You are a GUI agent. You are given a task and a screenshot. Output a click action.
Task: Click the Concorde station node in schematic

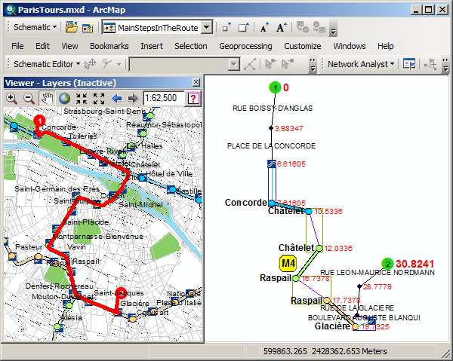pos(272,203)
